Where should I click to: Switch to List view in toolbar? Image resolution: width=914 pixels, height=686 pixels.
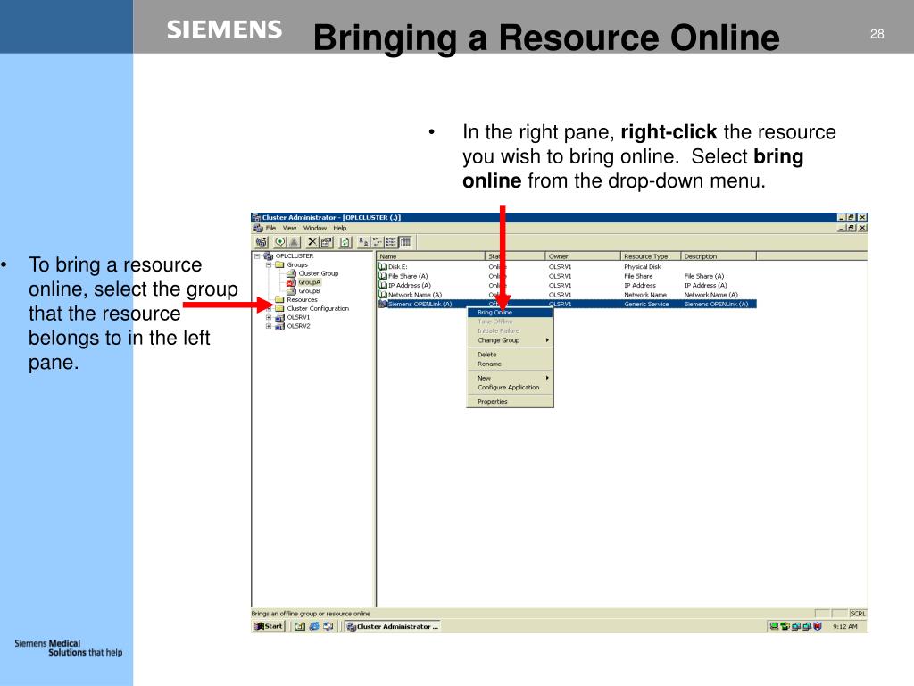391,242
